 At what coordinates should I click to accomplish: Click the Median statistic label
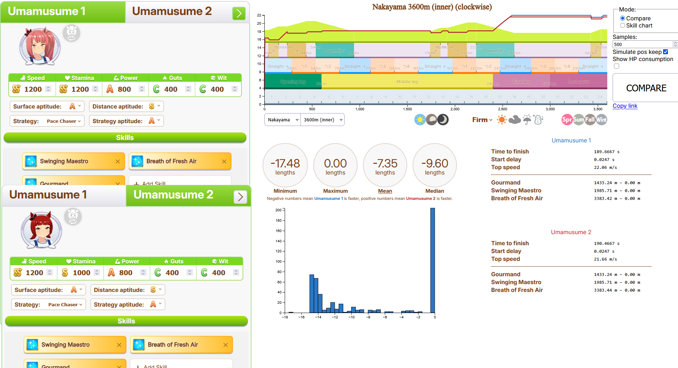435,191
